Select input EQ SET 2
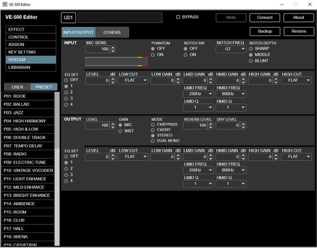This screenshot has width=317, height=248. pos(66,93)
